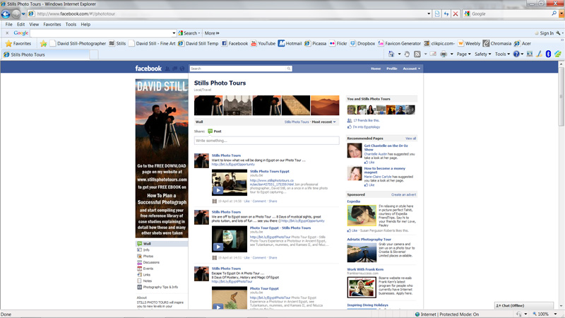This screenshot has width=565, height=318.
Task: Open the Dropbox favorites bar link
Action: click(x=362, y=44)
